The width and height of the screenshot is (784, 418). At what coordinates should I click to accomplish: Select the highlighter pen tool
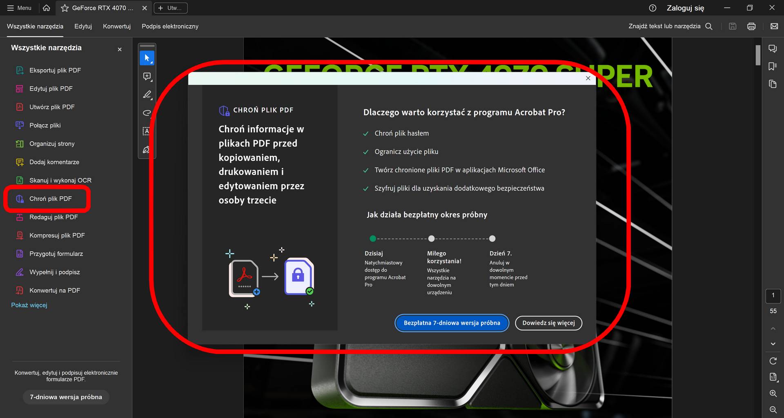pos(147,95)
